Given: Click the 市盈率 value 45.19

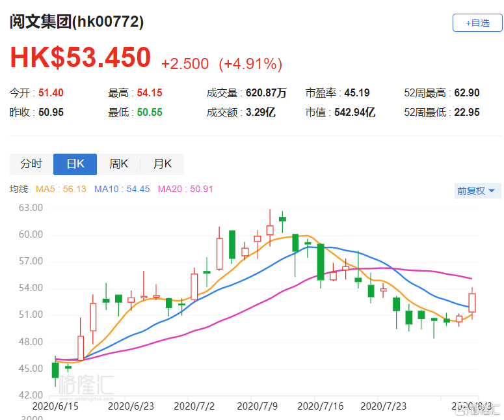Looking at the screenshot, I should 357,93.
